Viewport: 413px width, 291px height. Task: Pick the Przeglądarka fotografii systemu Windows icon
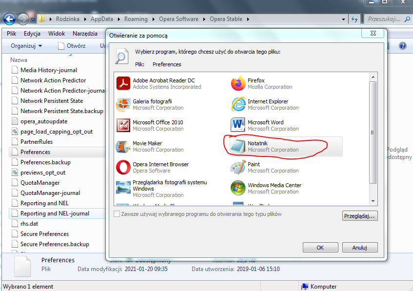pyautogui.click(x=123, y=188)
